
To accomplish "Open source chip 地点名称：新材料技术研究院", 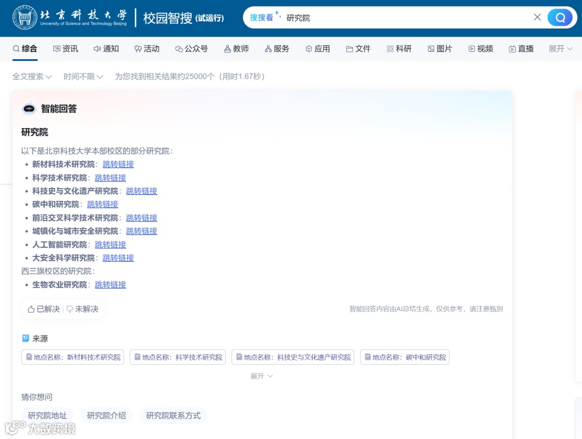I will click(73, 357).
